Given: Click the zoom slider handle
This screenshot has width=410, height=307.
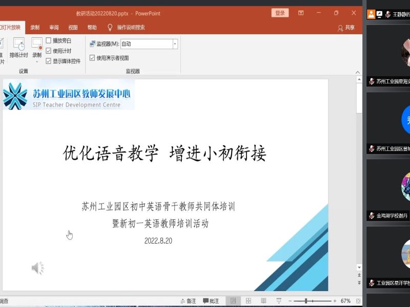Looking at the screenshot, I should pos(306,301).
